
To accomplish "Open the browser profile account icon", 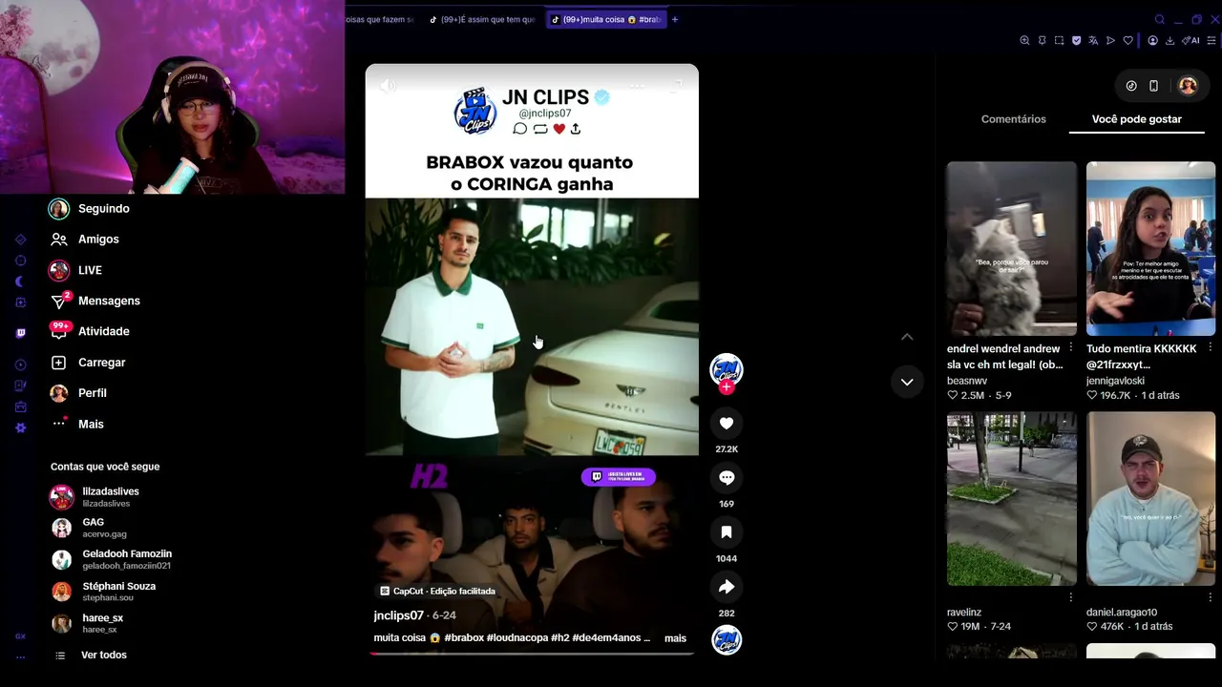I will [x=1152, y=41].
